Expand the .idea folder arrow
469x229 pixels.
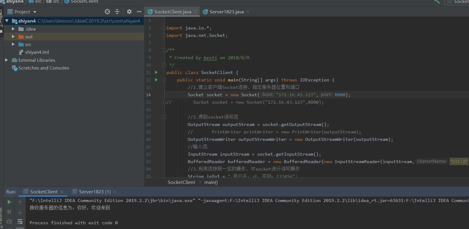pos(13,29)
